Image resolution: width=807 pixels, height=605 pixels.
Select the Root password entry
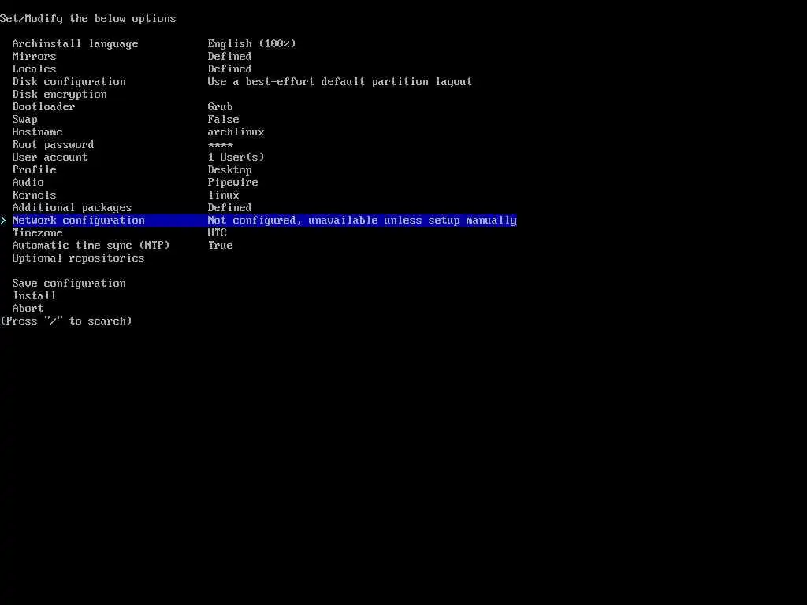[x=53, y=145]
